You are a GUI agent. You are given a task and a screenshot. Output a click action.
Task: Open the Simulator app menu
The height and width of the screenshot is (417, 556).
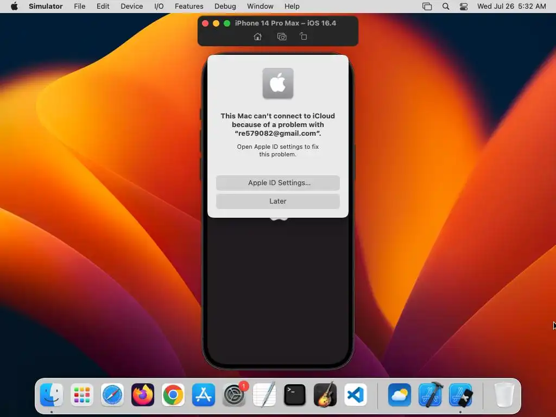[x=46, y=7]
